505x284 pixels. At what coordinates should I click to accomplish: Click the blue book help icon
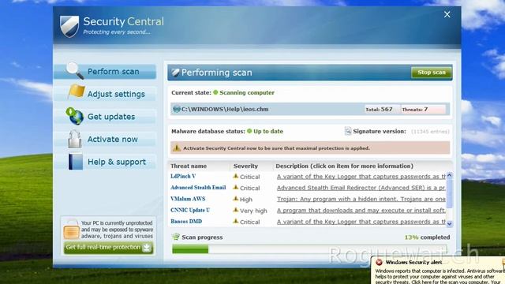coord(76,161)
